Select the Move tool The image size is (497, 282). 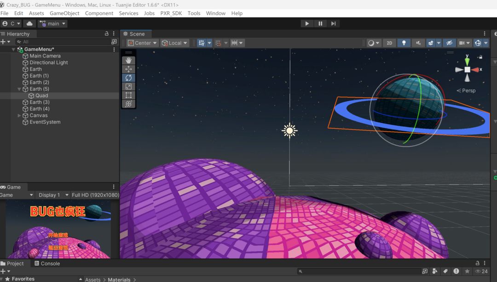click(x=128, y=69)
